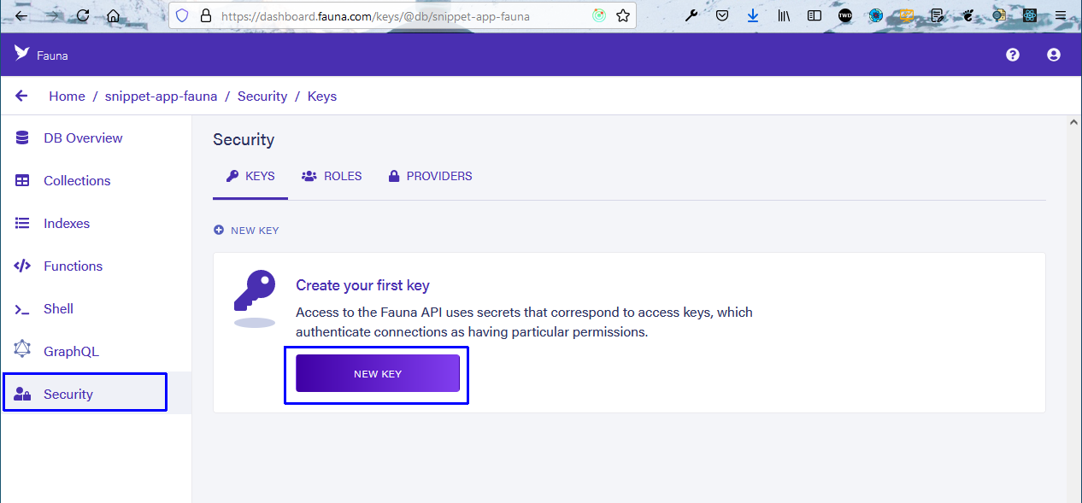Click the scrollbar up arrow
The height and width of the screenshot is (503, 1082).
(1074, 123)
